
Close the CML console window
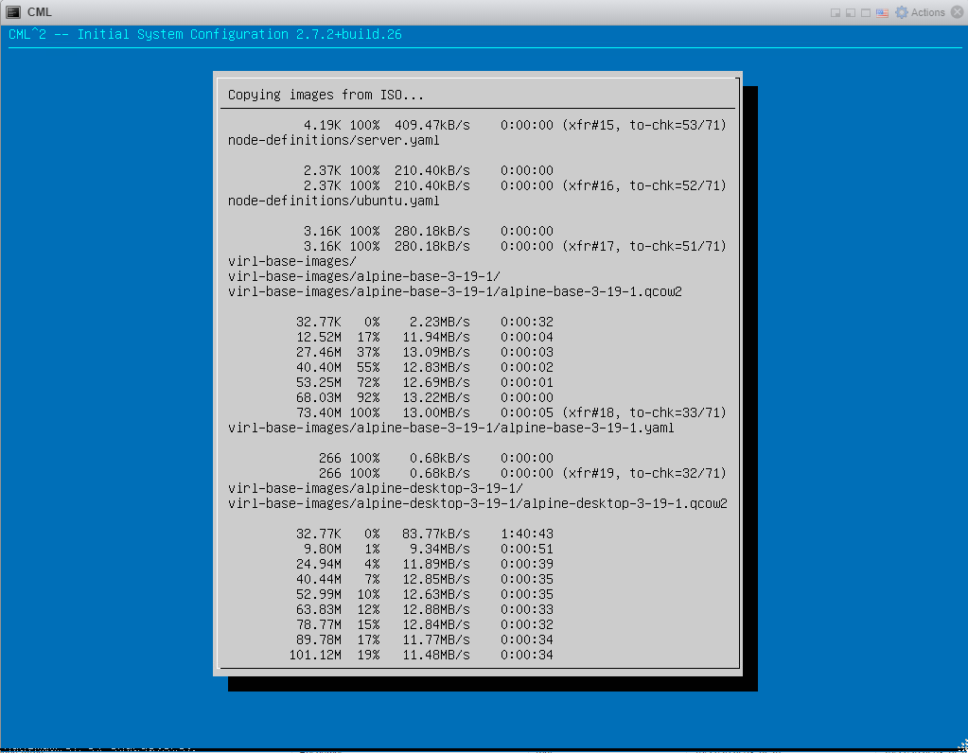(957, 12)
